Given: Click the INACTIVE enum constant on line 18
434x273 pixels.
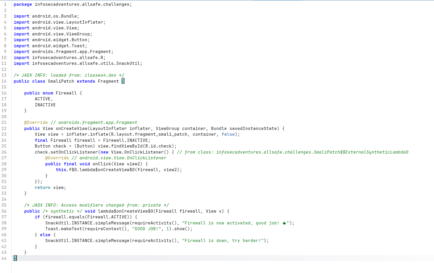Looking at the screenshot, I should point(45,105).
